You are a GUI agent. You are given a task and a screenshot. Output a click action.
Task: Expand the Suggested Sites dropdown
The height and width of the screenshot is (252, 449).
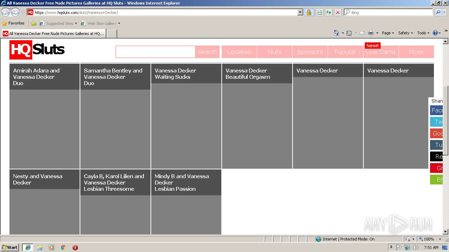click(x=76, y=23)
